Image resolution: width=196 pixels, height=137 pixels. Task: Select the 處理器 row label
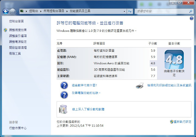point(62,51)
